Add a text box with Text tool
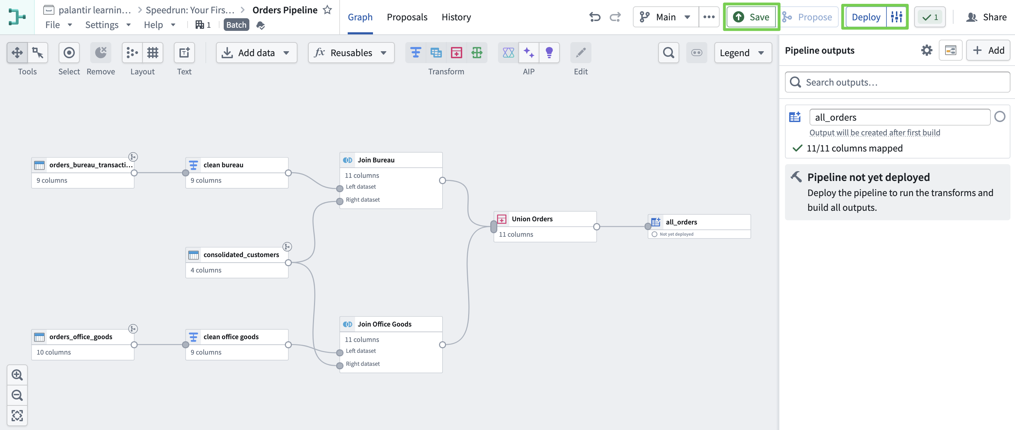 coord(184,53)
